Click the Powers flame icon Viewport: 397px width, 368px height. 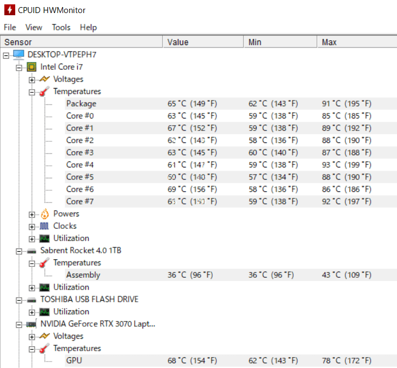click(x=45, y=214)
